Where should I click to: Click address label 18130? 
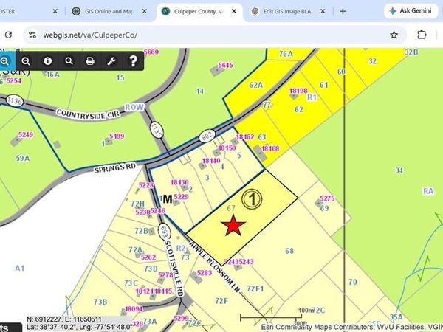point(179,182)
